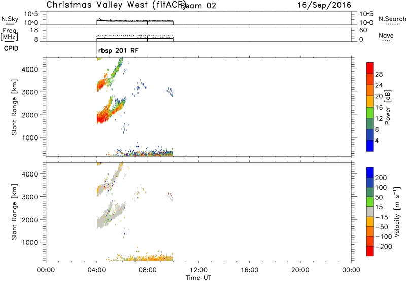This screenshot has width=406, height=281.
Task: Click the 'Beam 02' label
Action: 198,6
